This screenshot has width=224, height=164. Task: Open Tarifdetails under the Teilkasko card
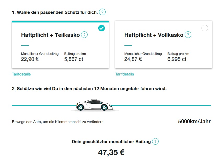click(x=21, y=74)
